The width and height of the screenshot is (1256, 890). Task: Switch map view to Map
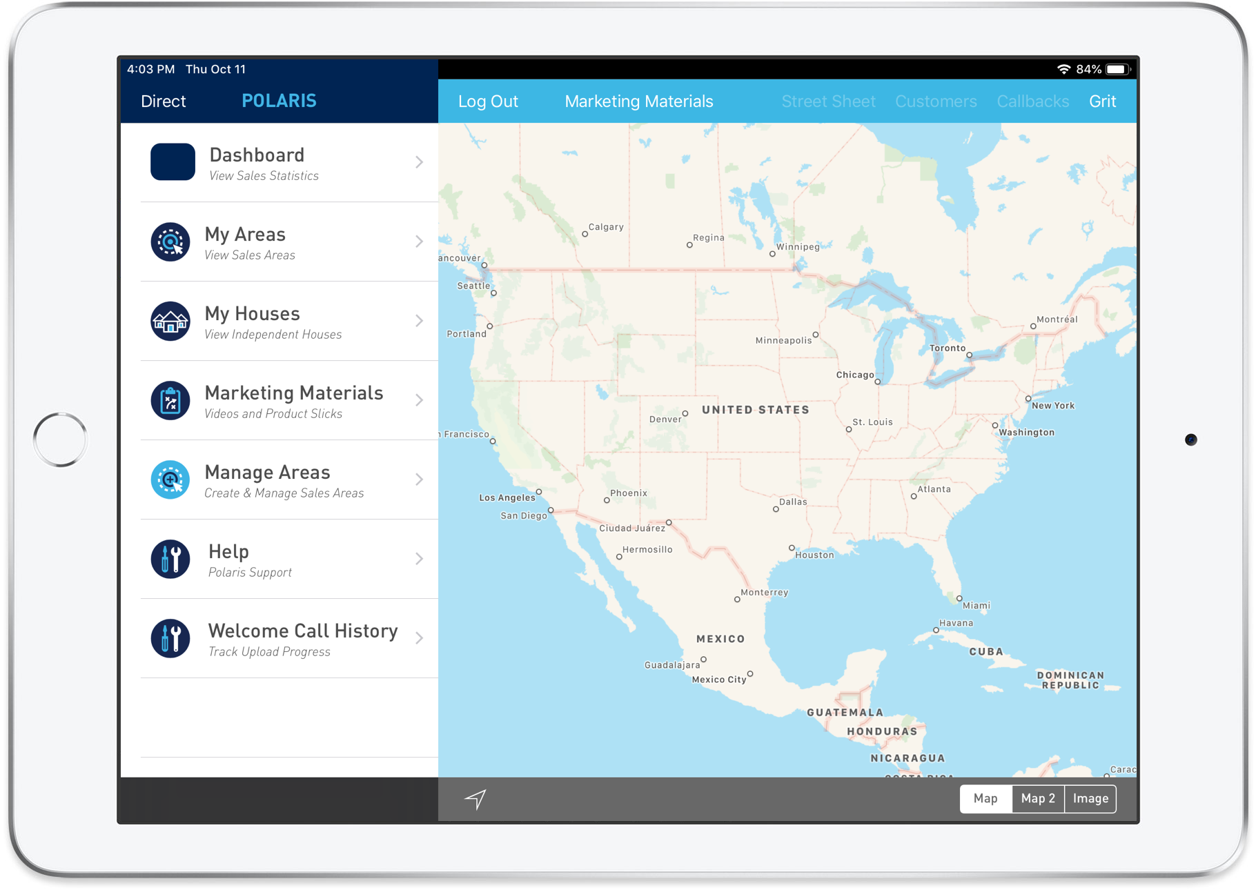coord(985,799)
